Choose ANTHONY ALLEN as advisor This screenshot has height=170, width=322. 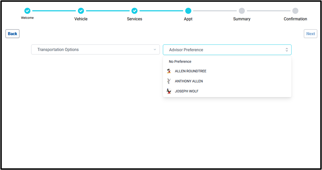pyautogui.click(x=189, y=81)
